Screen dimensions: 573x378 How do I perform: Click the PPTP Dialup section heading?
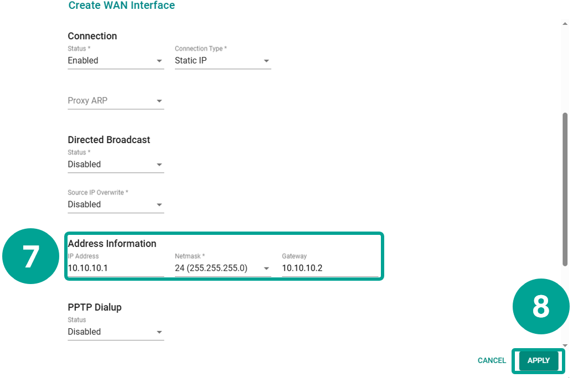[95, 307]
